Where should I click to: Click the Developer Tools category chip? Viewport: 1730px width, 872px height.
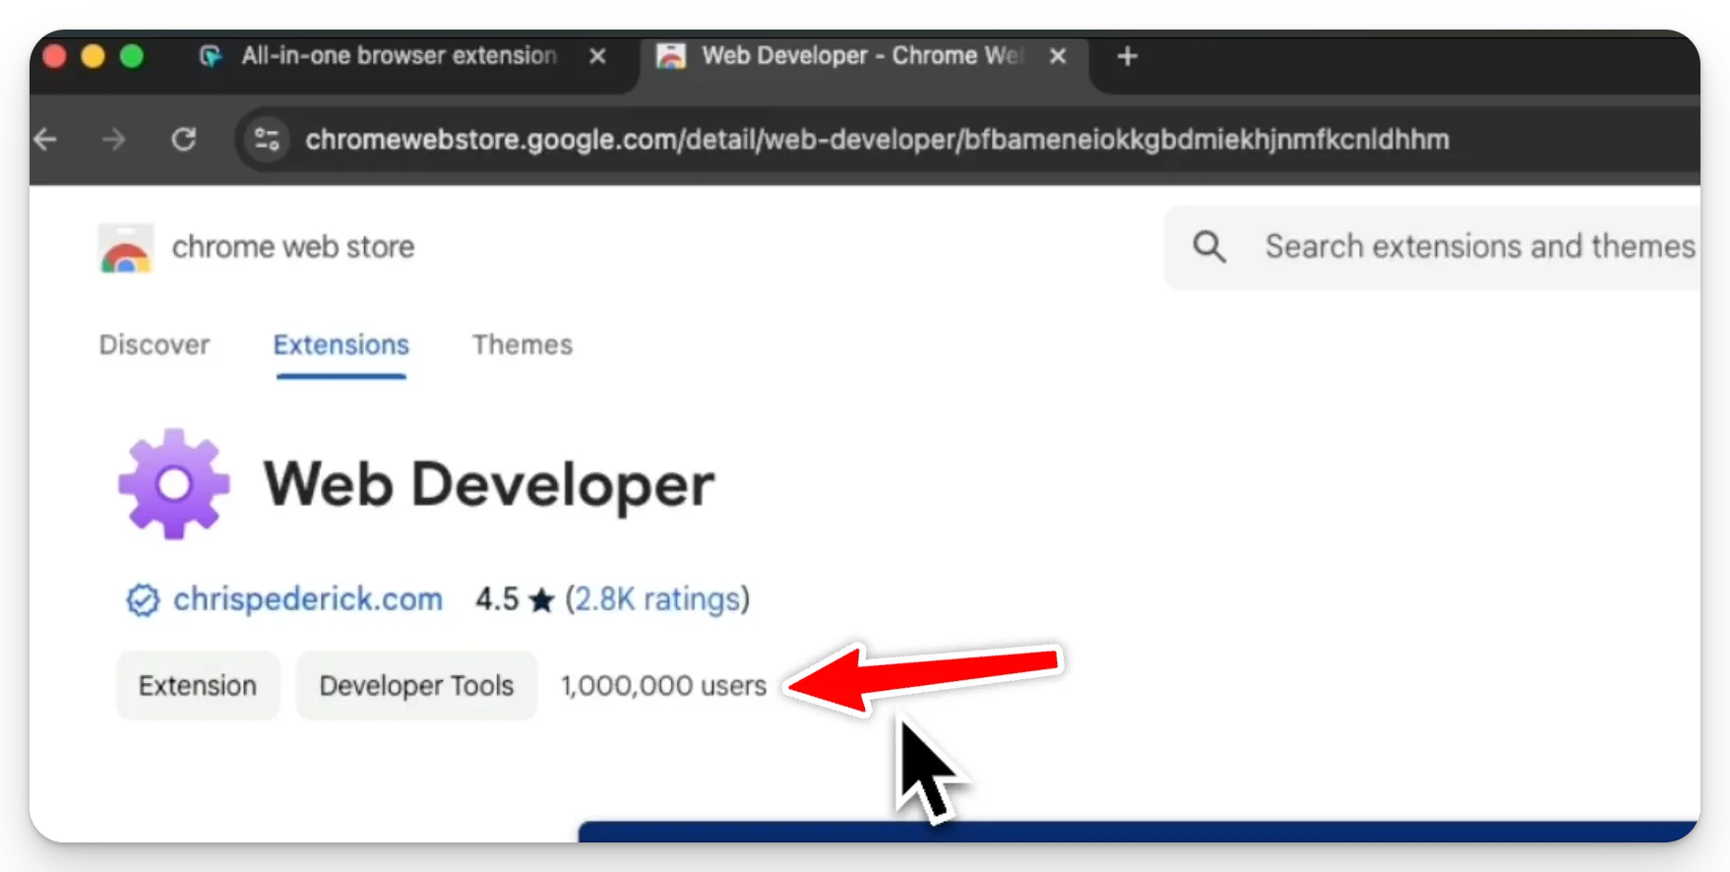pyautogui.click(x=416, y=686)
